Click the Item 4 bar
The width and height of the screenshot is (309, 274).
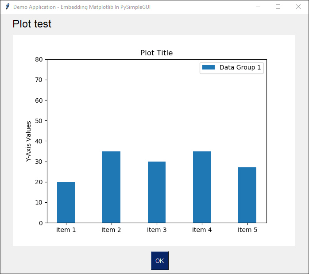[202, 187]
